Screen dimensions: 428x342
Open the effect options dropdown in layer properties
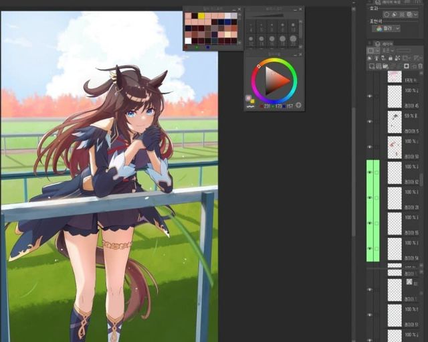[415, 13]
